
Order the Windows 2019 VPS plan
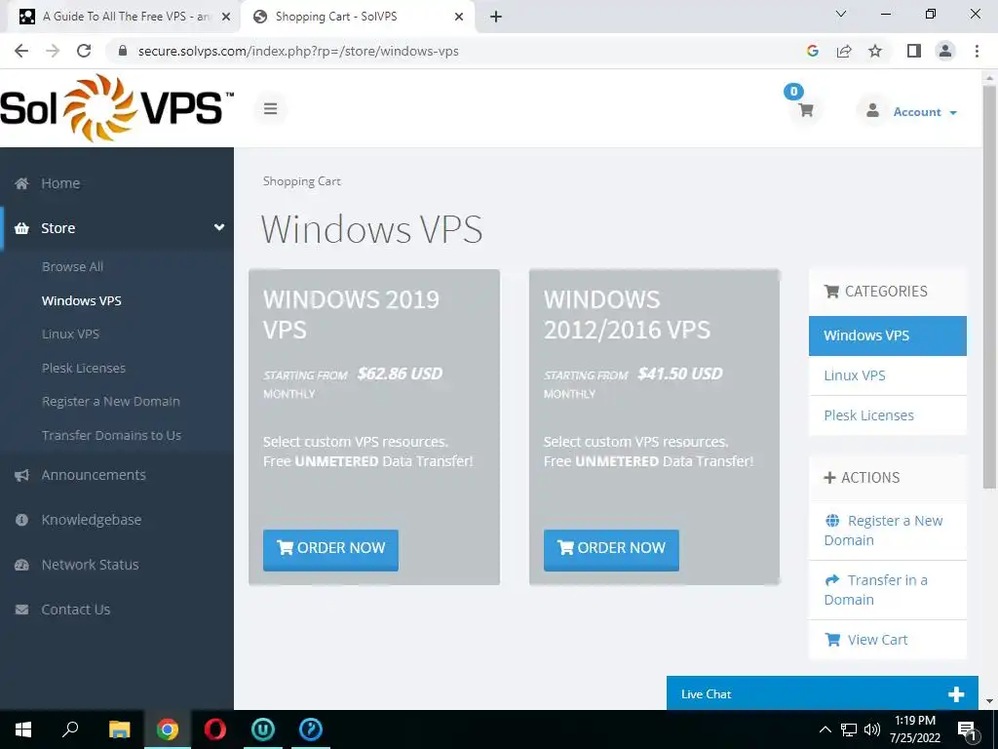[331, 550]
